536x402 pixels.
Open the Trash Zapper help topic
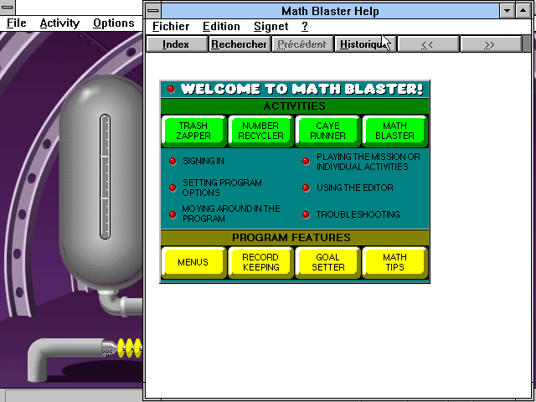193,131
